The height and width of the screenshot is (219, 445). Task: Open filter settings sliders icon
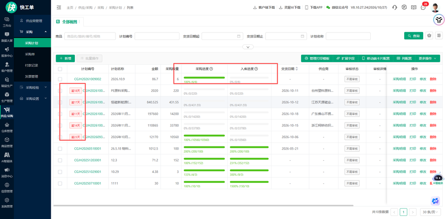click(439, 36)
